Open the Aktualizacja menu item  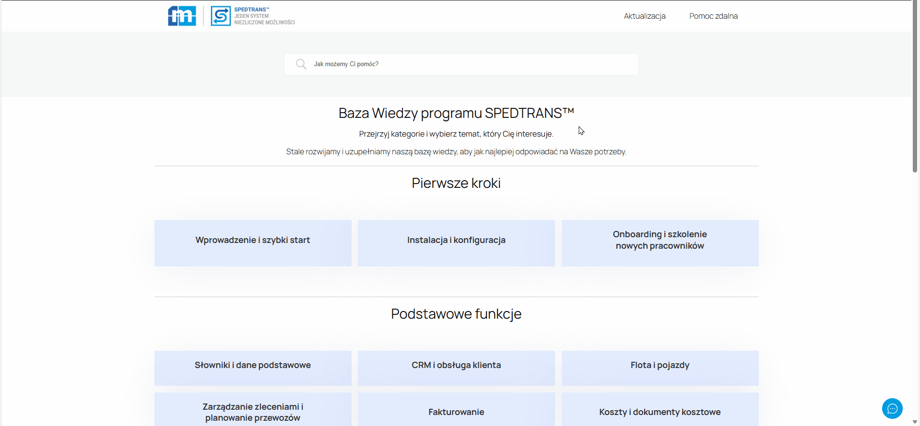[x=644, y=16]
